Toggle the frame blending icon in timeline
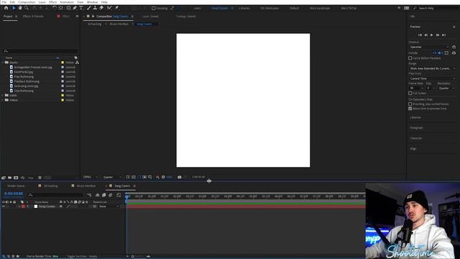 tap(103, 195)
